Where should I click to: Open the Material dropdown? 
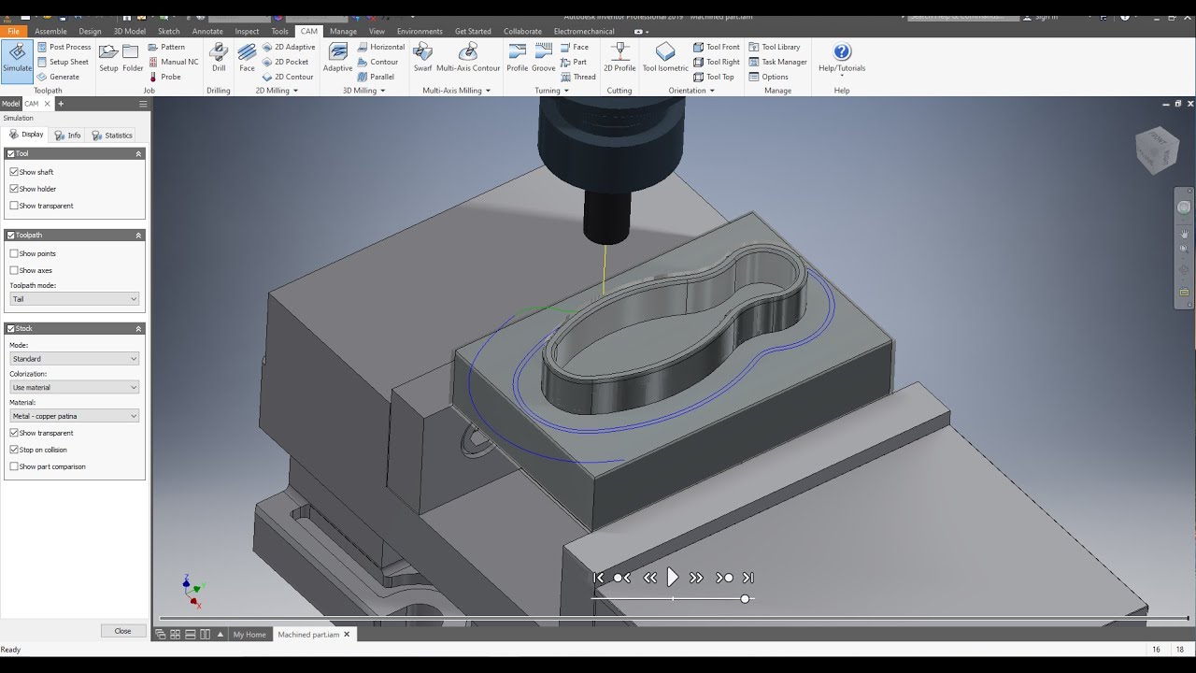tap(74, 416)
